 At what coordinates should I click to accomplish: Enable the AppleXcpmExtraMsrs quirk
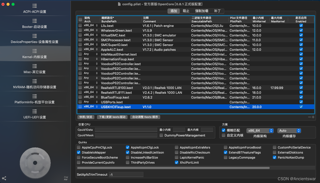pyautogui.click(x=177, y=148)
